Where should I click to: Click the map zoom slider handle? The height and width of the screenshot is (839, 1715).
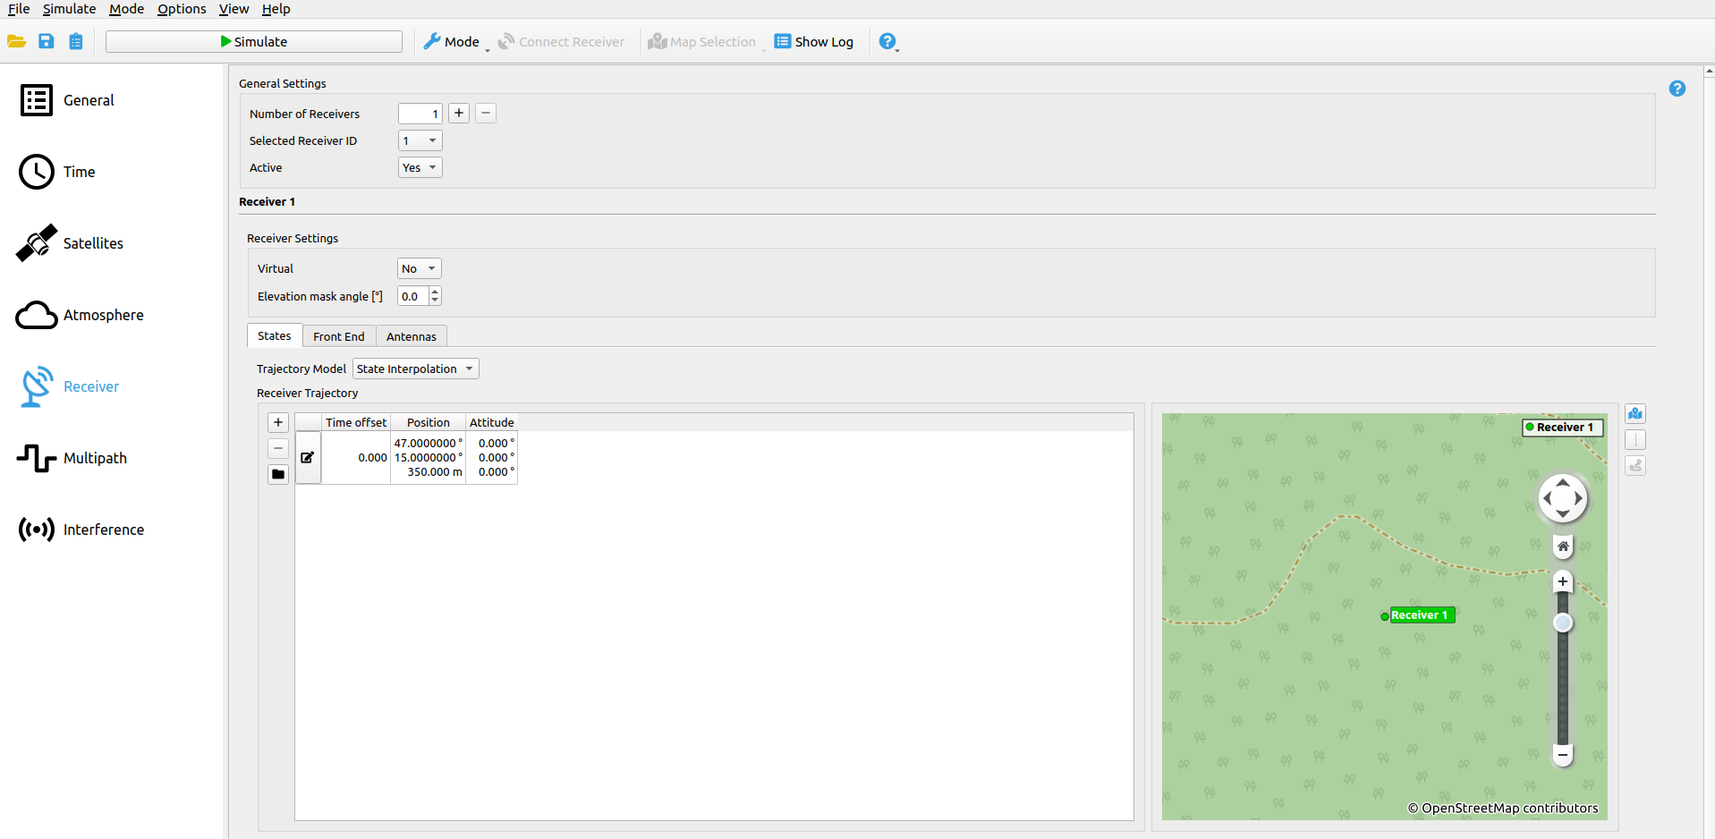pyautogui.click(x=1562, y=623)
